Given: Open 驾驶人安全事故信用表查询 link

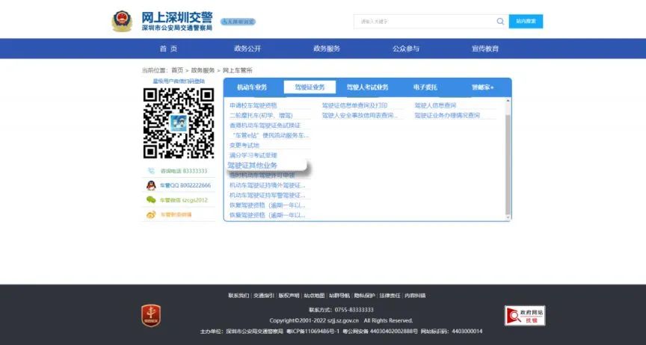Looking at the screenshot, I should point(359,115).
